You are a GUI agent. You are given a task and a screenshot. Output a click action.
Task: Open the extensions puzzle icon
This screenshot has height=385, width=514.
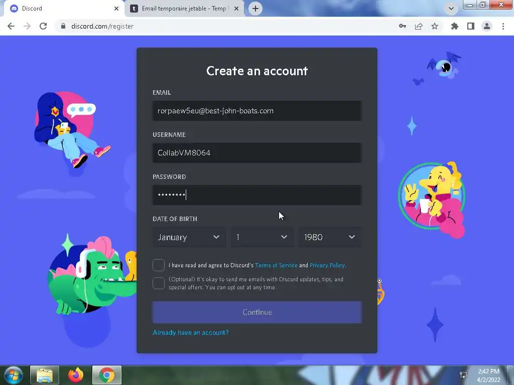[455, 26]
